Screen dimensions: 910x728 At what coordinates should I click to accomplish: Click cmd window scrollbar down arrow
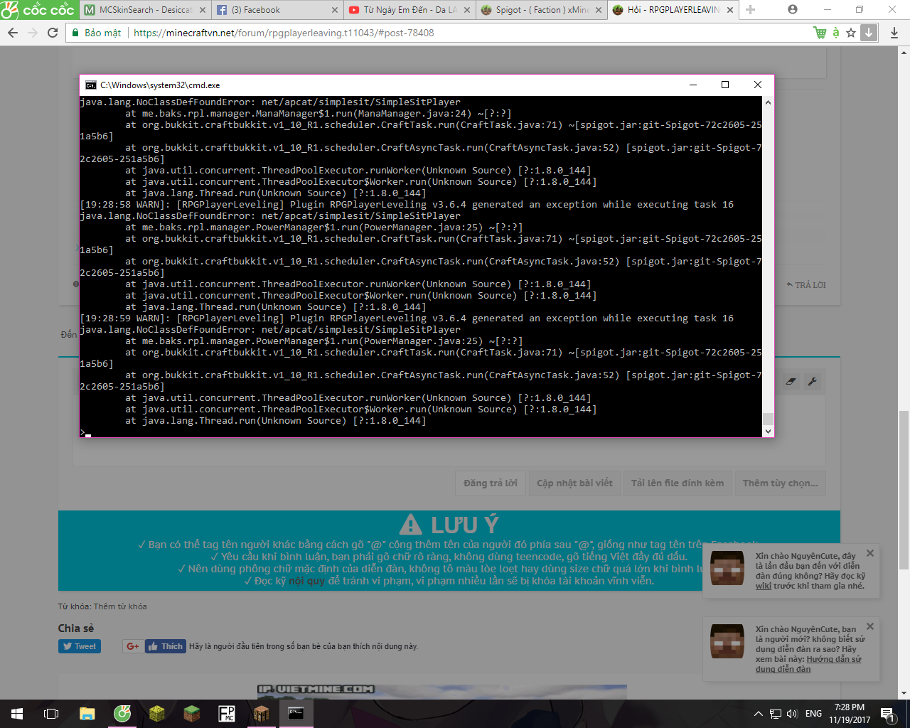pos(768,431)
